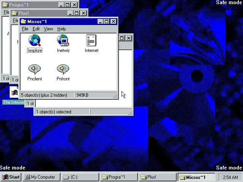Click the resize grip of the window behind Micros~1
243x182 pixels.
click(130, 113)
